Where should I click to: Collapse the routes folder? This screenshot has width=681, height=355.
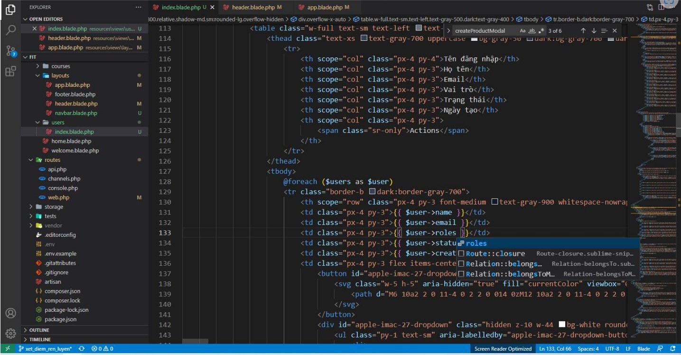click(x=52, y=160)
